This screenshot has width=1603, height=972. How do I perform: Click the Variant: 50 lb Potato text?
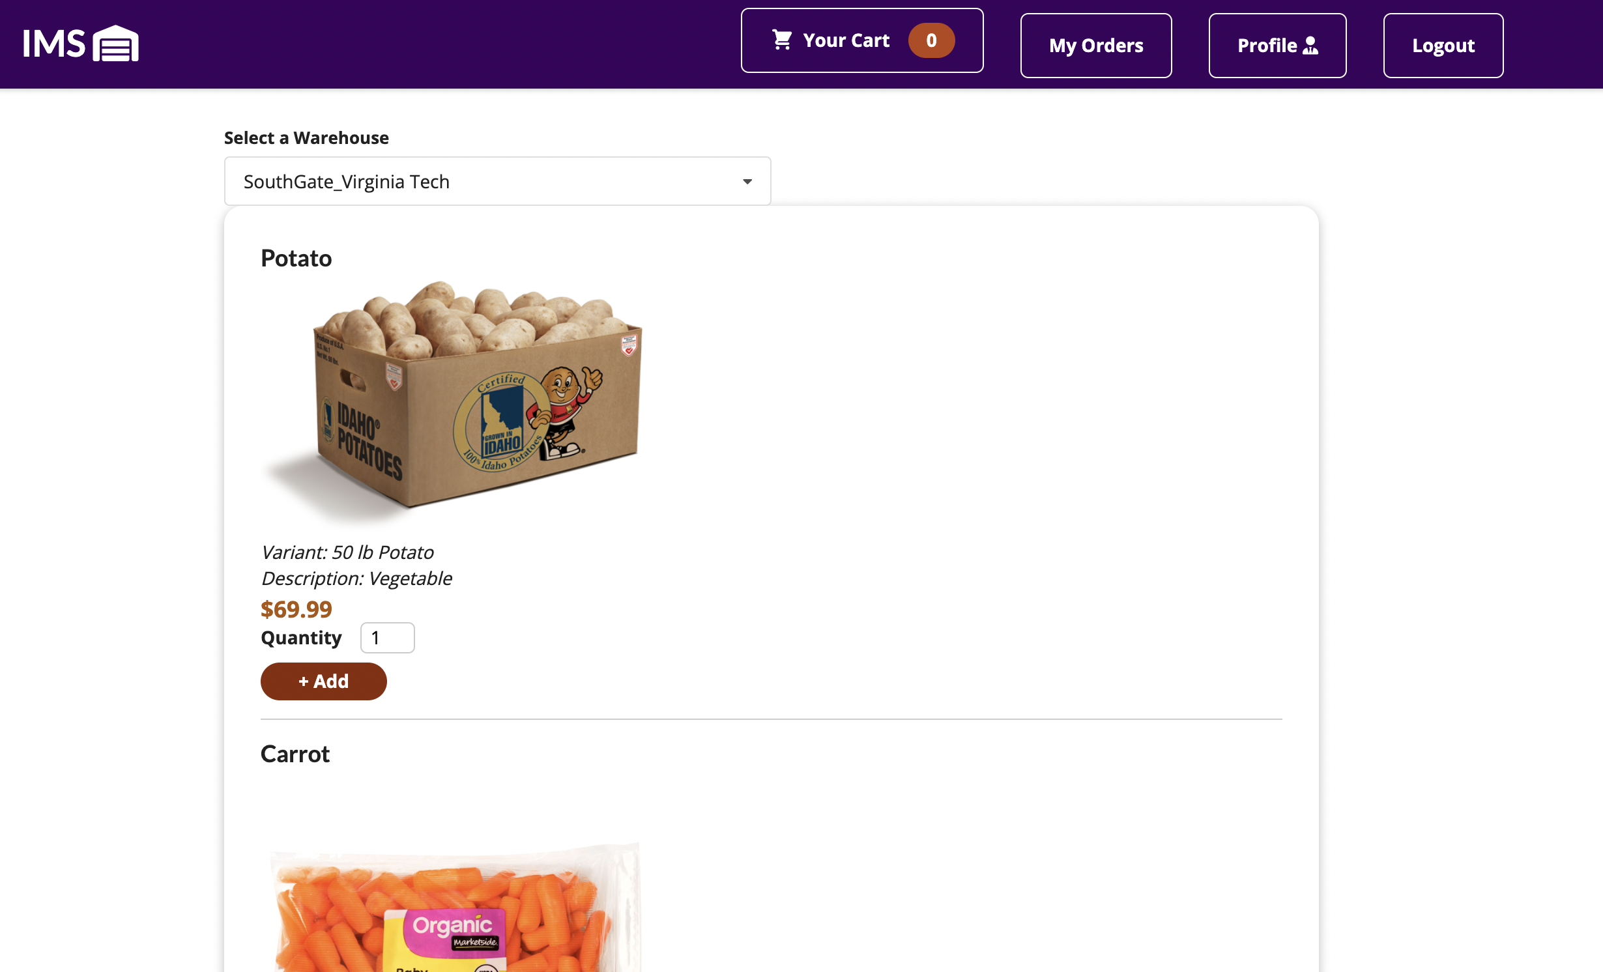tap(347, 552)
